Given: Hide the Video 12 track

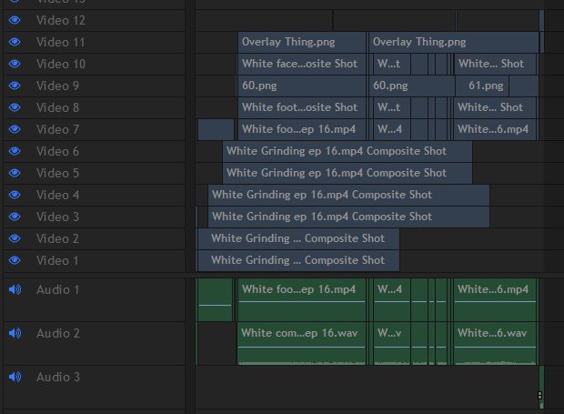Looking at the screenshot, I should point(15,20).
